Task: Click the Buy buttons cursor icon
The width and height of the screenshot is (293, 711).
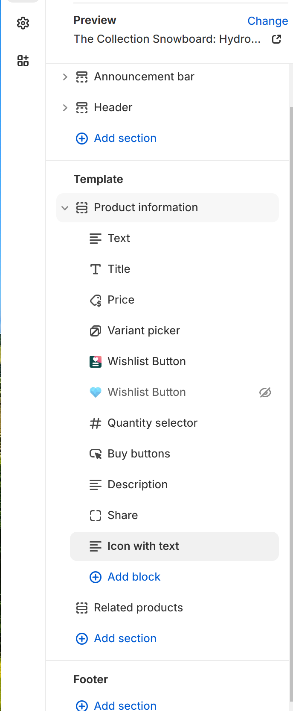Action: [x=96, y=454]
